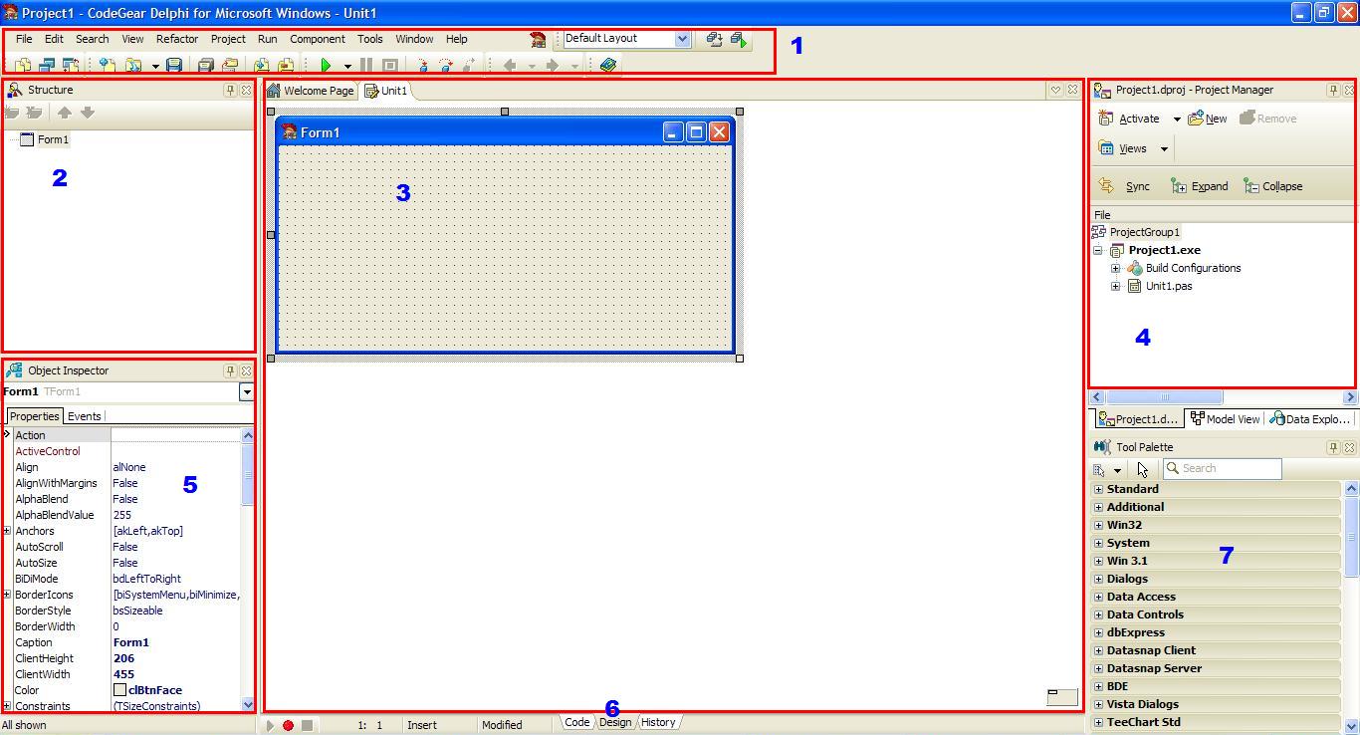Select the Caption property row
The width and height of the screenshot is (1360, 735).
(127, 642)
